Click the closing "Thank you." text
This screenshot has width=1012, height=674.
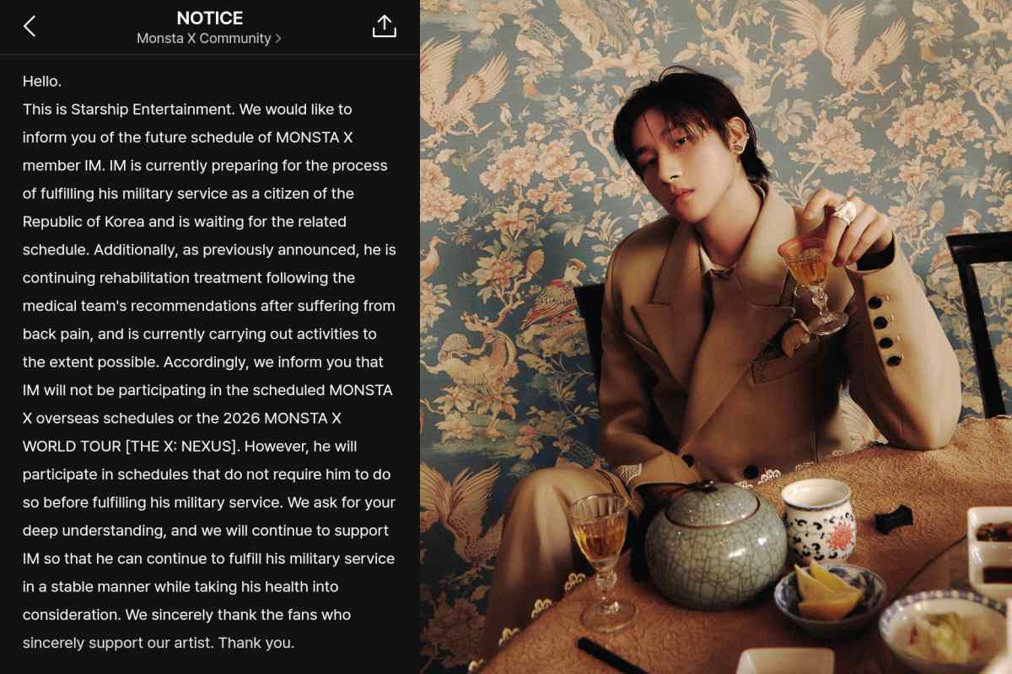click(x=256, y=643)
